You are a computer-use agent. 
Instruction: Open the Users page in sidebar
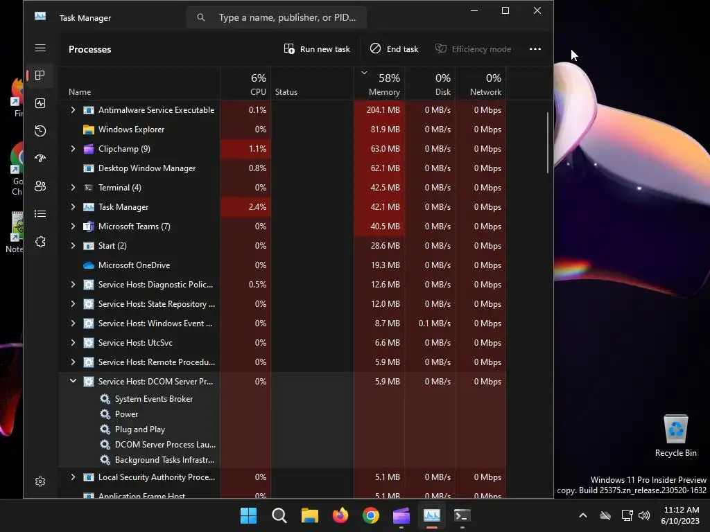coord(40,186)
